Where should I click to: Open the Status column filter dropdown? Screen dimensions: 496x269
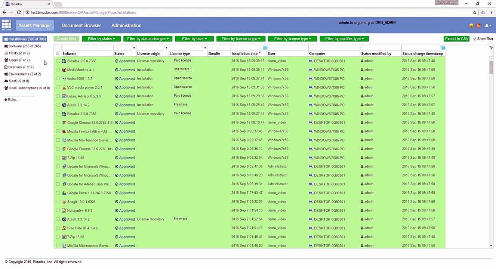tap(134, 48)
